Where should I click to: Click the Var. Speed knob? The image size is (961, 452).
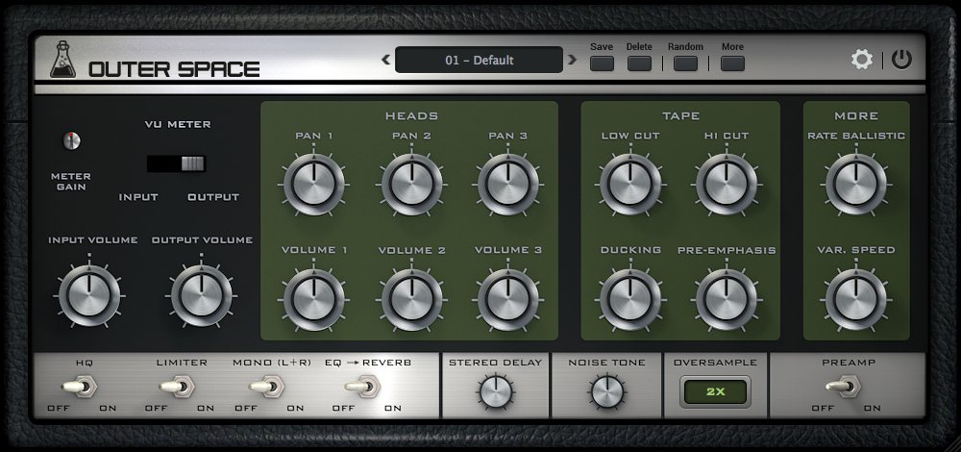tap(856, 299)
